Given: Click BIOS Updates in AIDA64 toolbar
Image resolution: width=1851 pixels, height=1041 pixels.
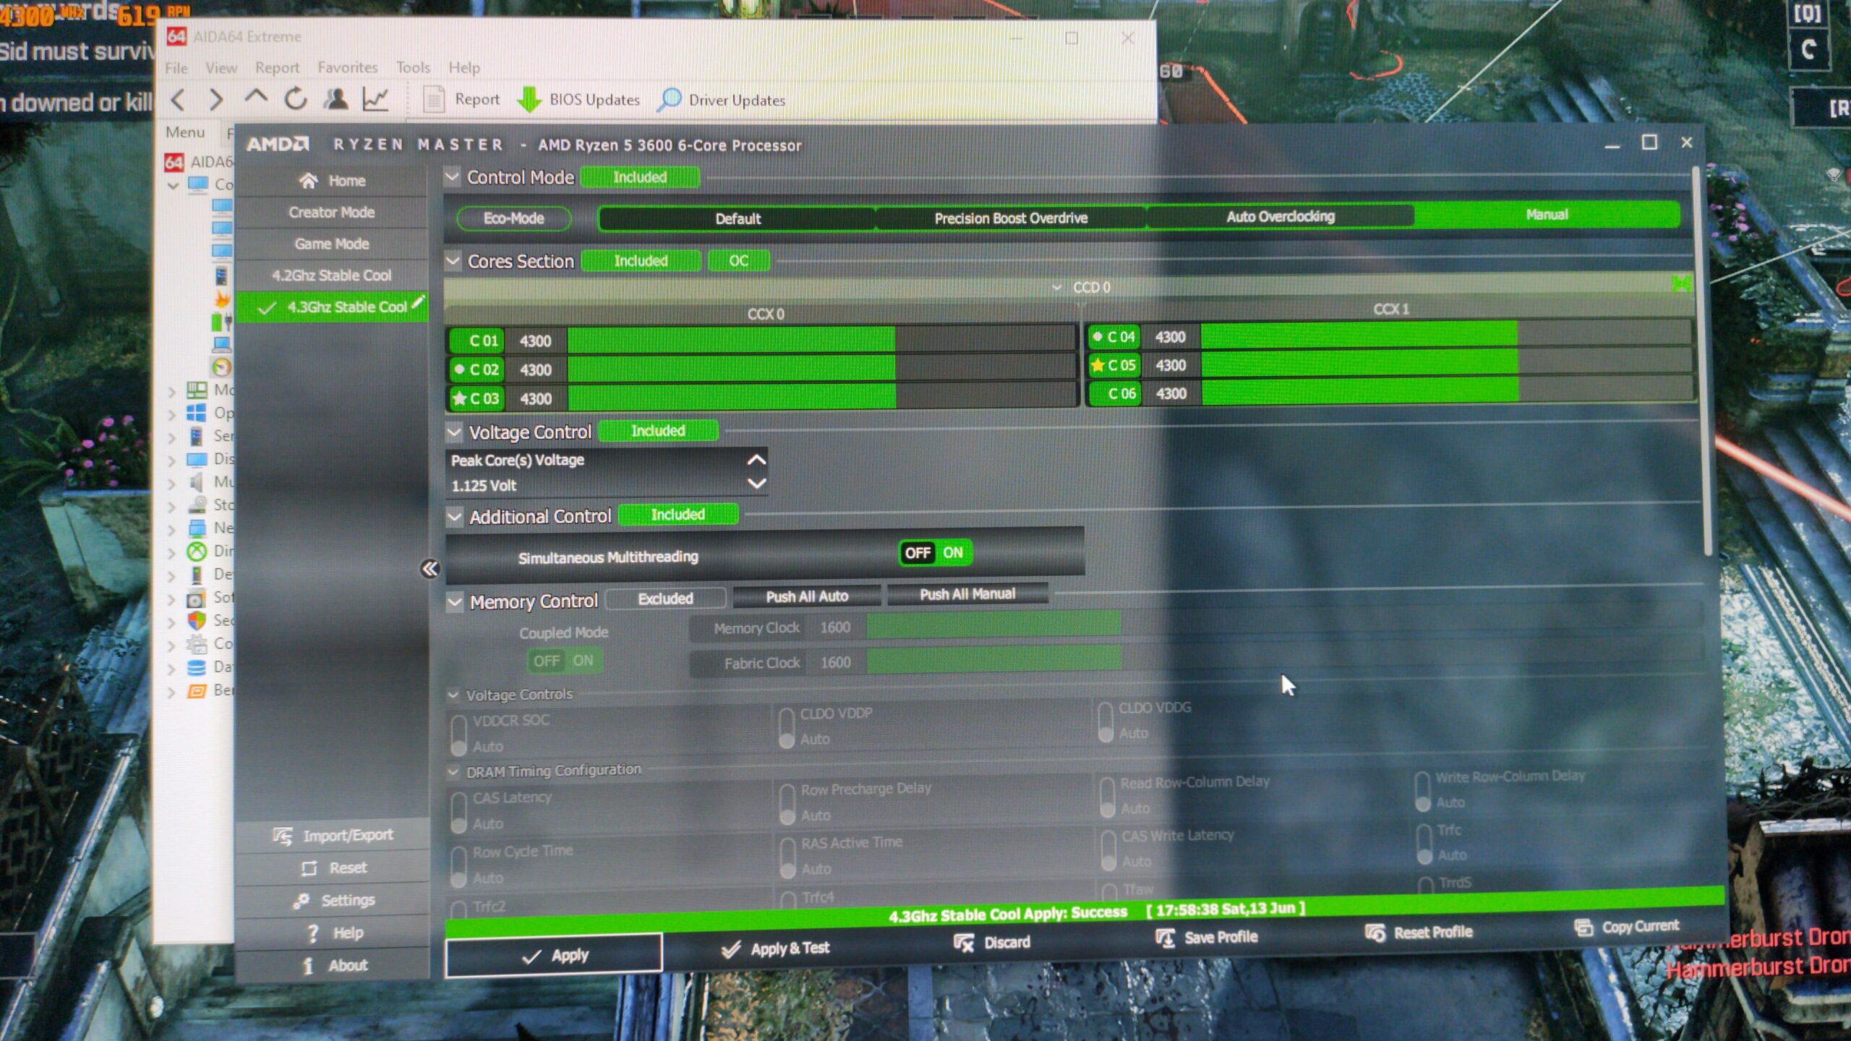Looking at the screenshot, I should coord(578,99).
